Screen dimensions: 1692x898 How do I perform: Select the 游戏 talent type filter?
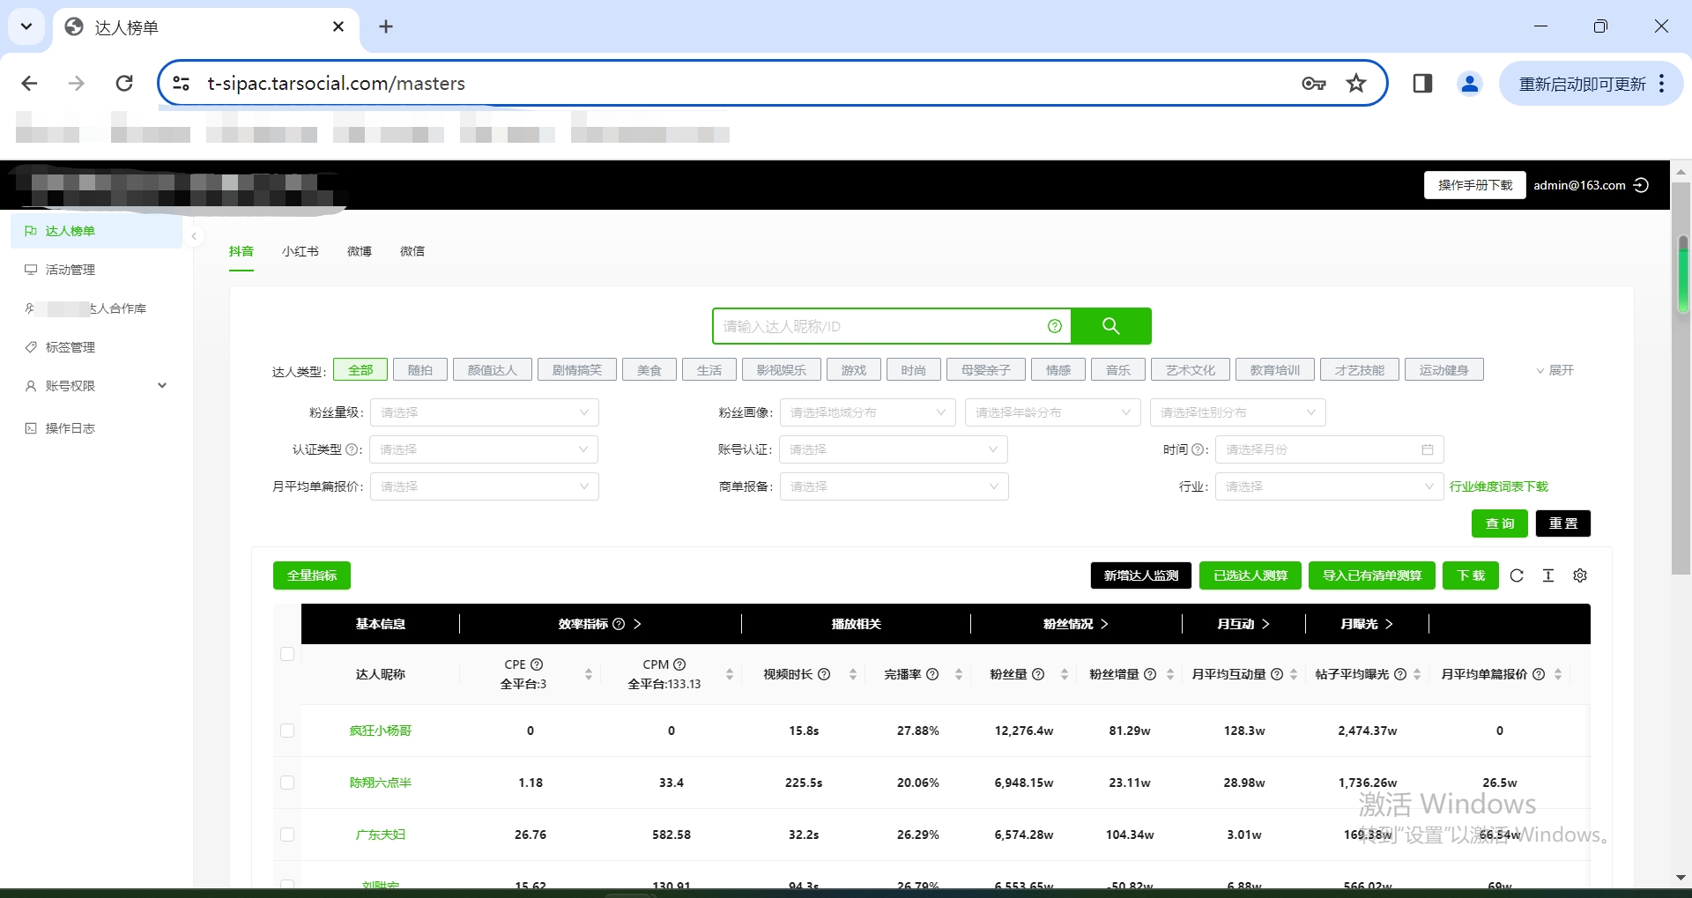(854, 370)
